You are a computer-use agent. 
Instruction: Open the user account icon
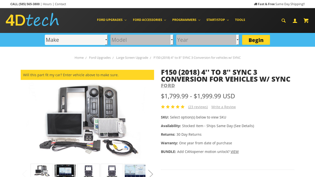[295, 20]
